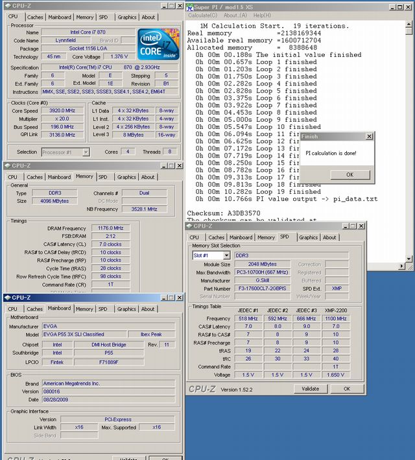
Task: Click Validate in the SPD CPU-Z window
Action: point(311,389)
